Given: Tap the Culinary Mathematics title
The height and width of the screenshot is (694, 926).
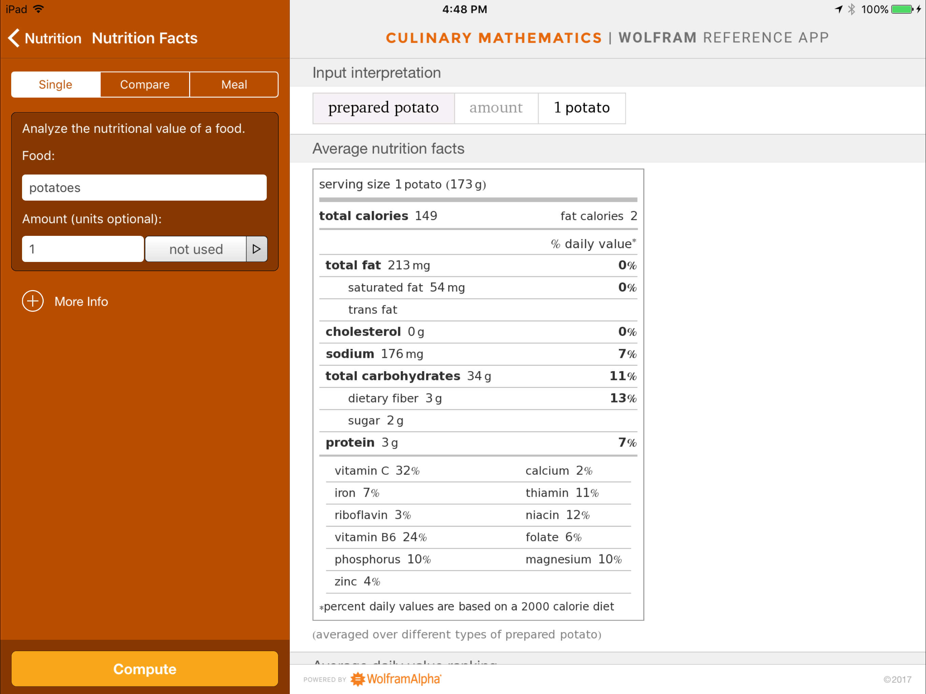Looking at the screenshot, I should (x=494, y=38).
